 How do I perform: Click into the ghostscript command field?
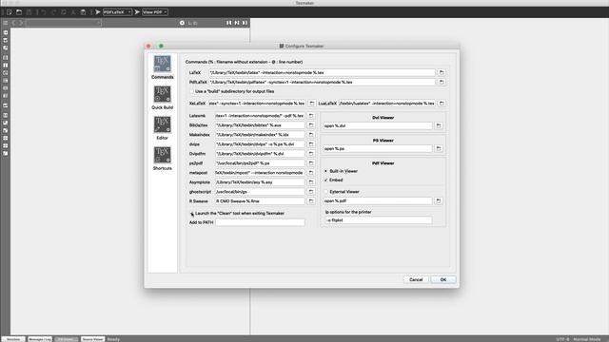tap(260, 192)
